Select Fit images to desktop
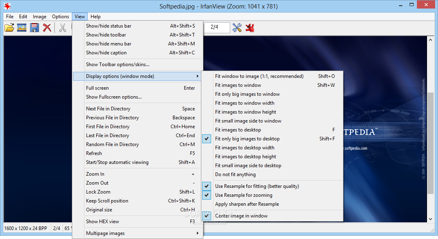This screenshot has height=239, width=438. coord(272,130)
